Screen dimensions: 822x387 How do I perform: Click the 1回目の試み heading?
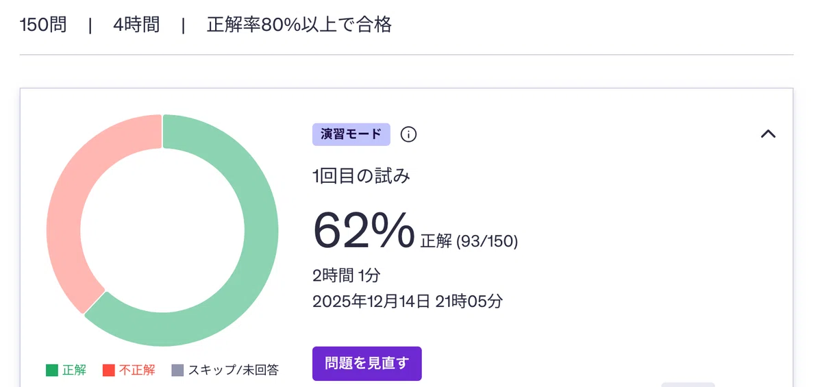click(x=361, y=177)
